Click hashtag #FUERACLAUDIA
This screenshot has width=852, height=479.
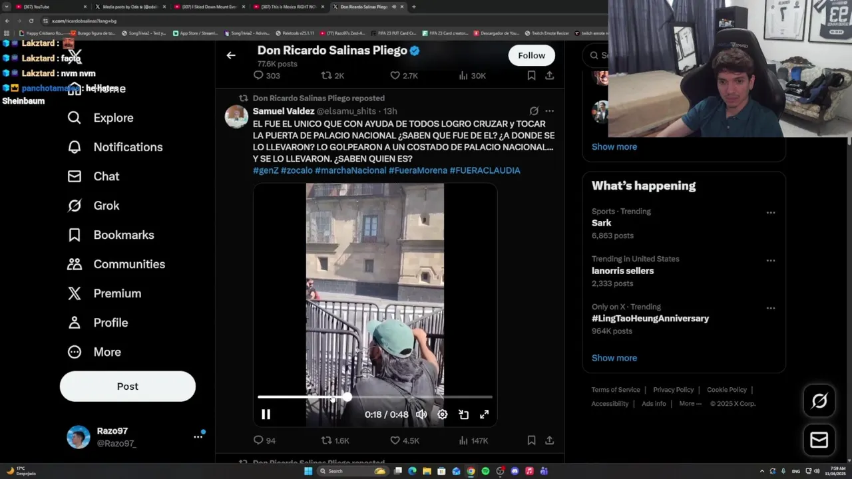(485, 170)
